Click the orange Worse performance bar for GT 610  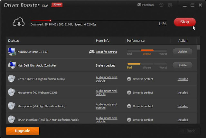(147, 50)
